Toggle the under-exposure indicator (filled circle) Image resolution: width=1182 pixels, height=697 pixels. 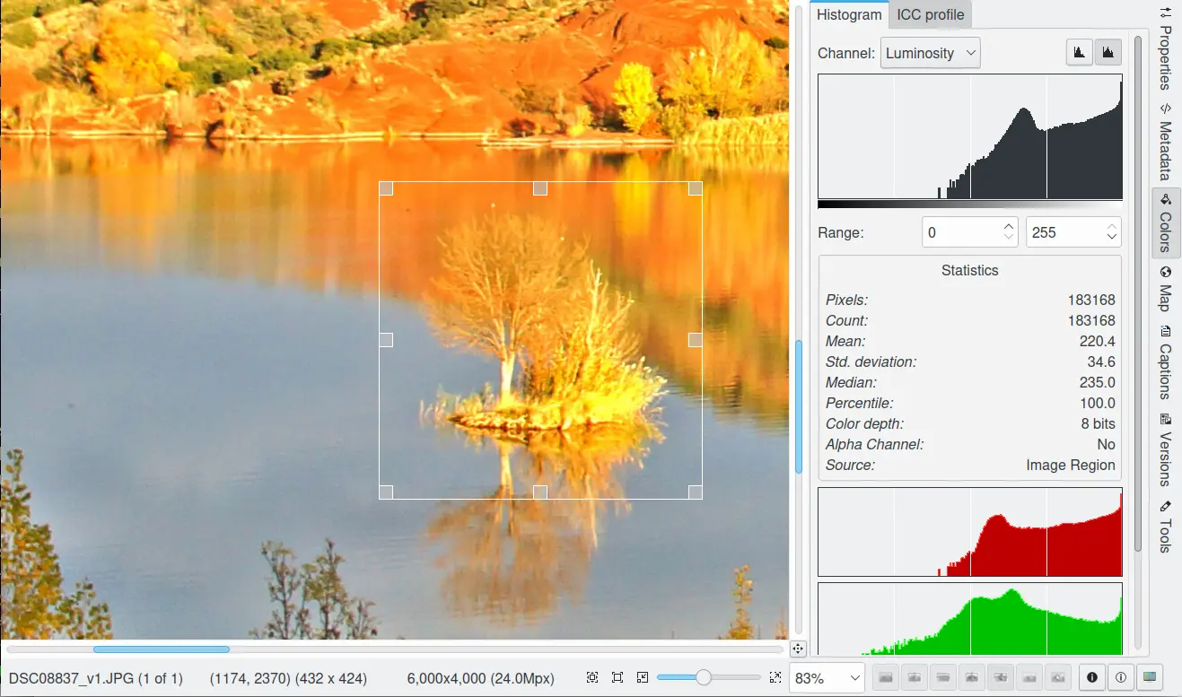coord(1092,678)
